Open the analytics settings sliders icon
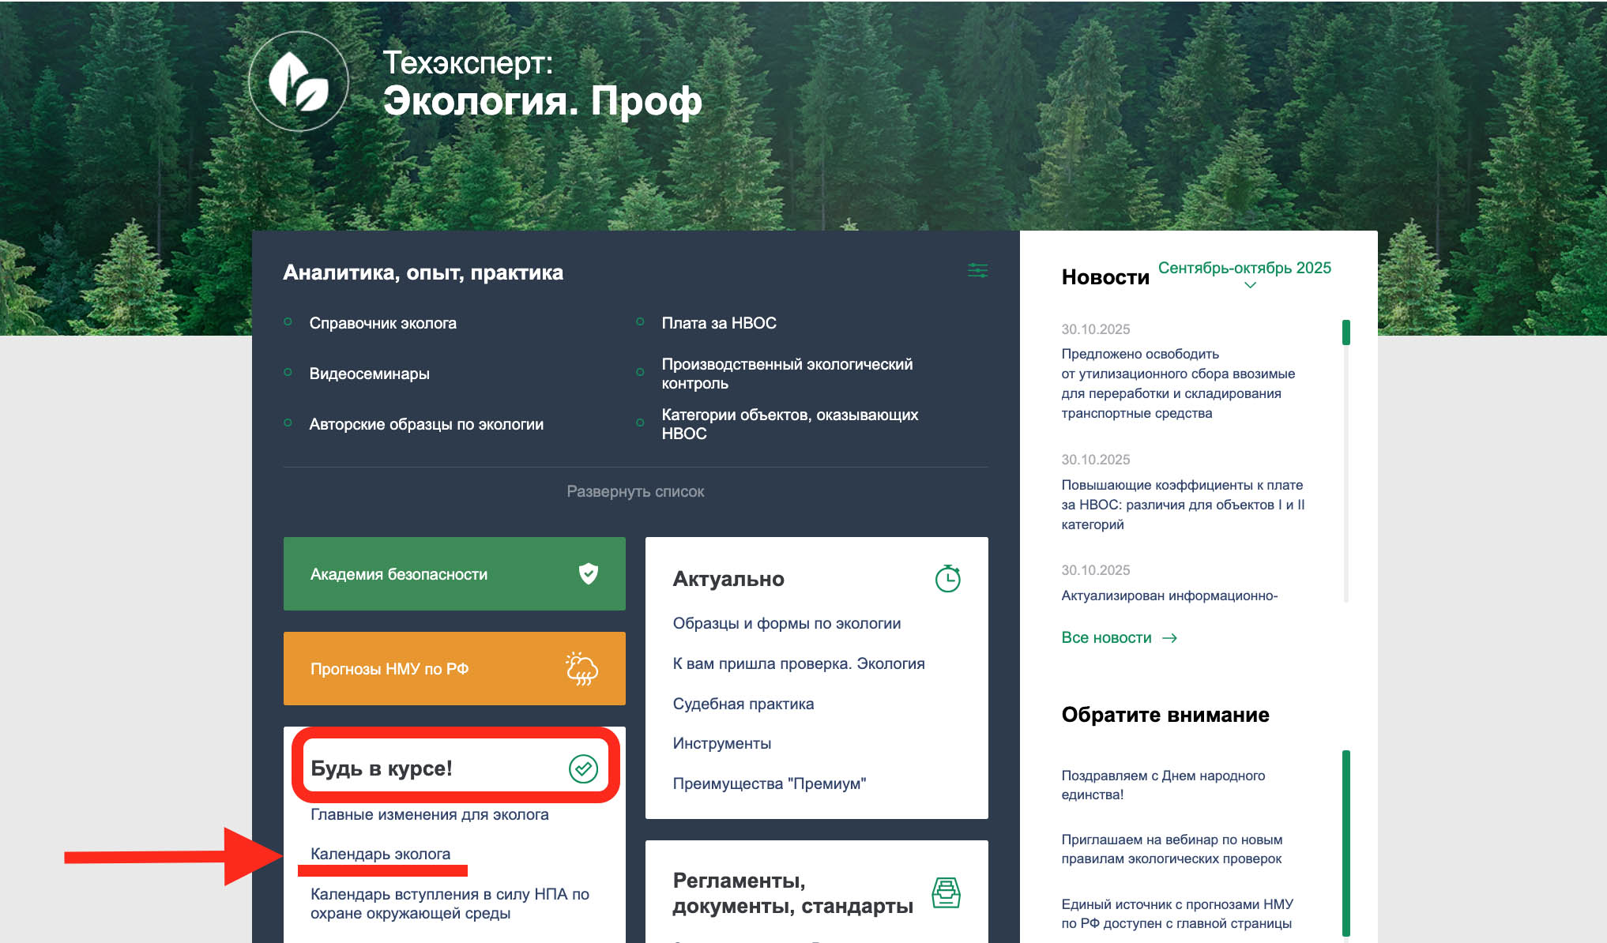The image size is (1607, 943). point(977,271)
